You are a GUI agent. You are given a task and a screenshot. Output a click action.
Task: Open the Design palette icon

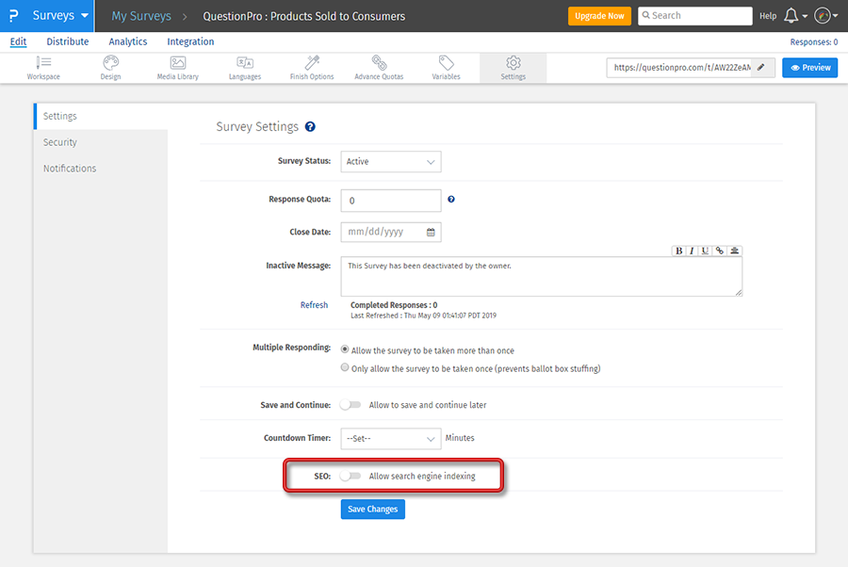(110, 67)
